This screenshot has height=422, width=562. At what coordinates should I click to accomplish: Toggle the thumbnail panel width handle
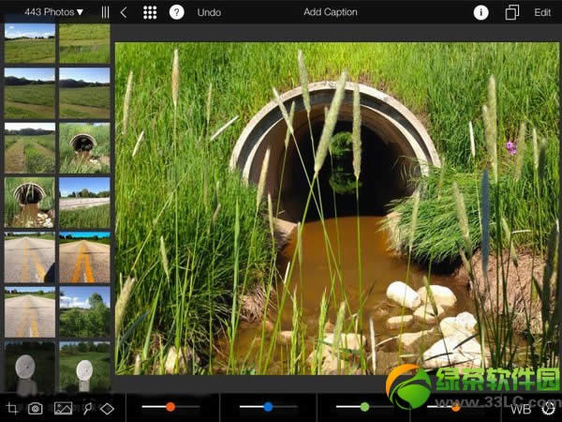pos(105,12)
